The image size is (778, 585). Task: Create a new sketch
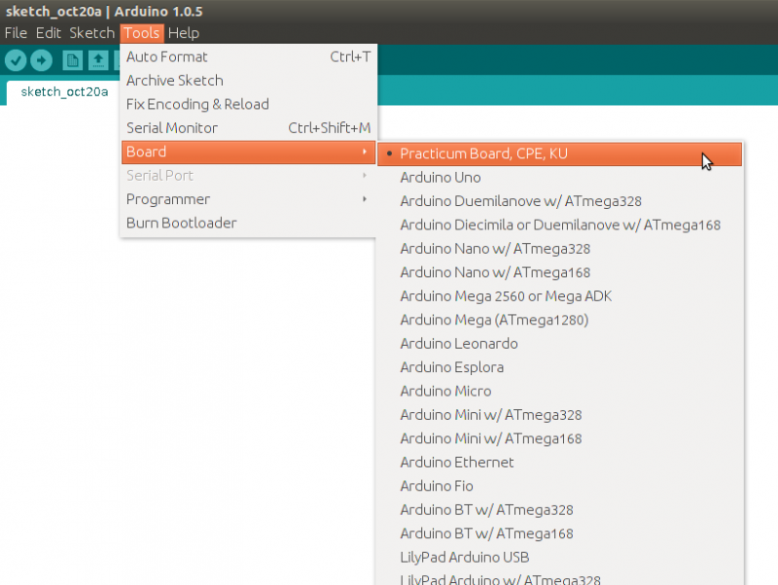pyautogui.click(x=72, y=60)
